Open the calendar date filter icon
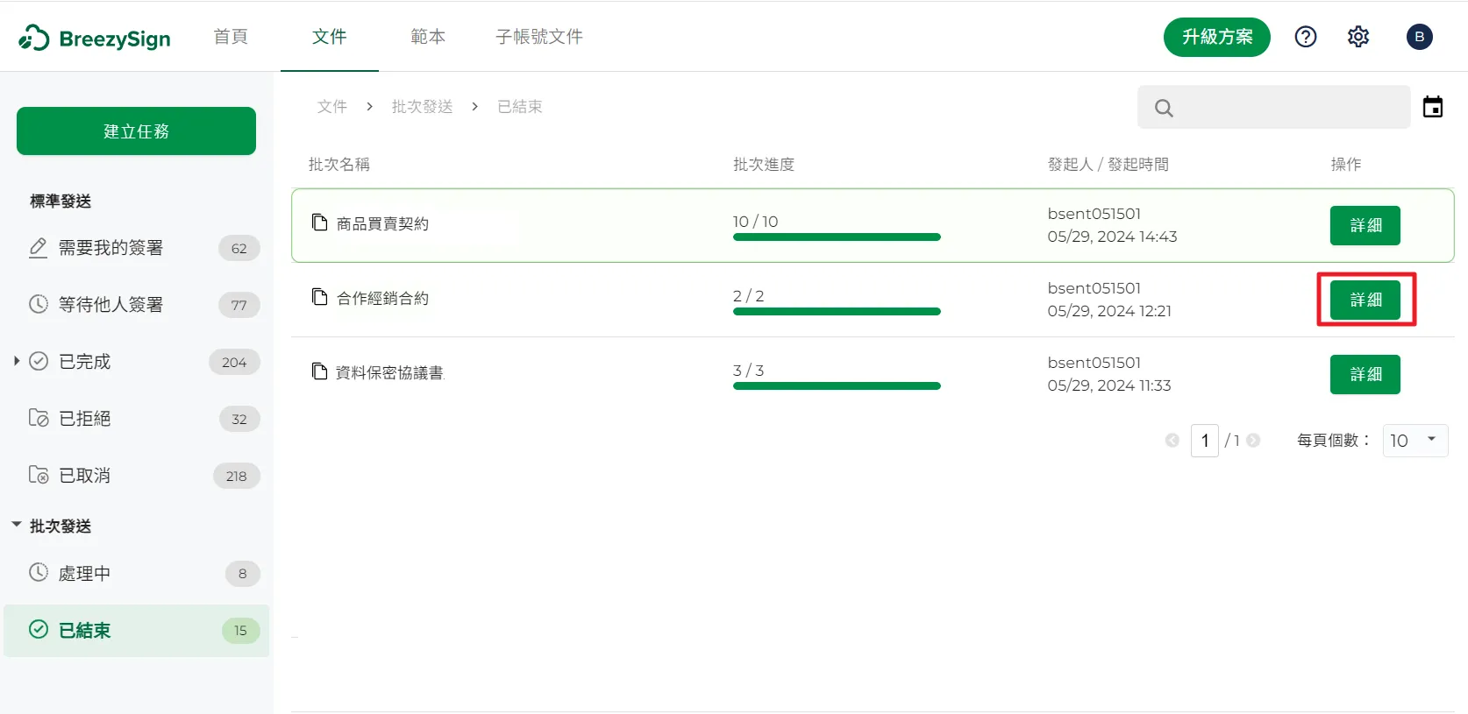1468x714 pixels. point(1432,107)
